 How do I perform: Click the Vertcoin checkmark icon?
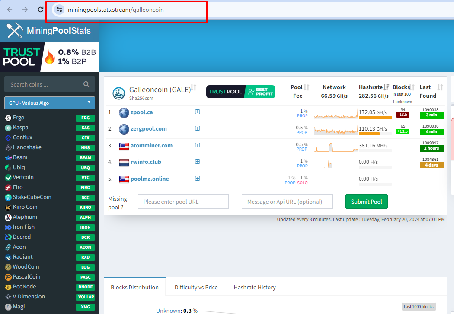pos(8,178)
